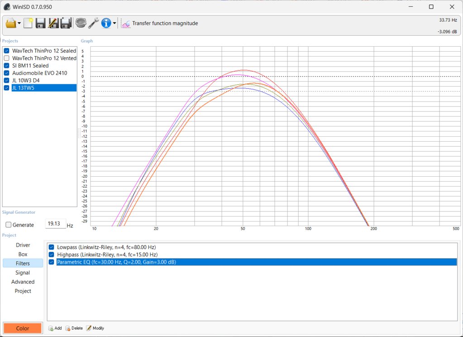Uncheck Audiomobile EVO 2410 project

coord(6,73)
